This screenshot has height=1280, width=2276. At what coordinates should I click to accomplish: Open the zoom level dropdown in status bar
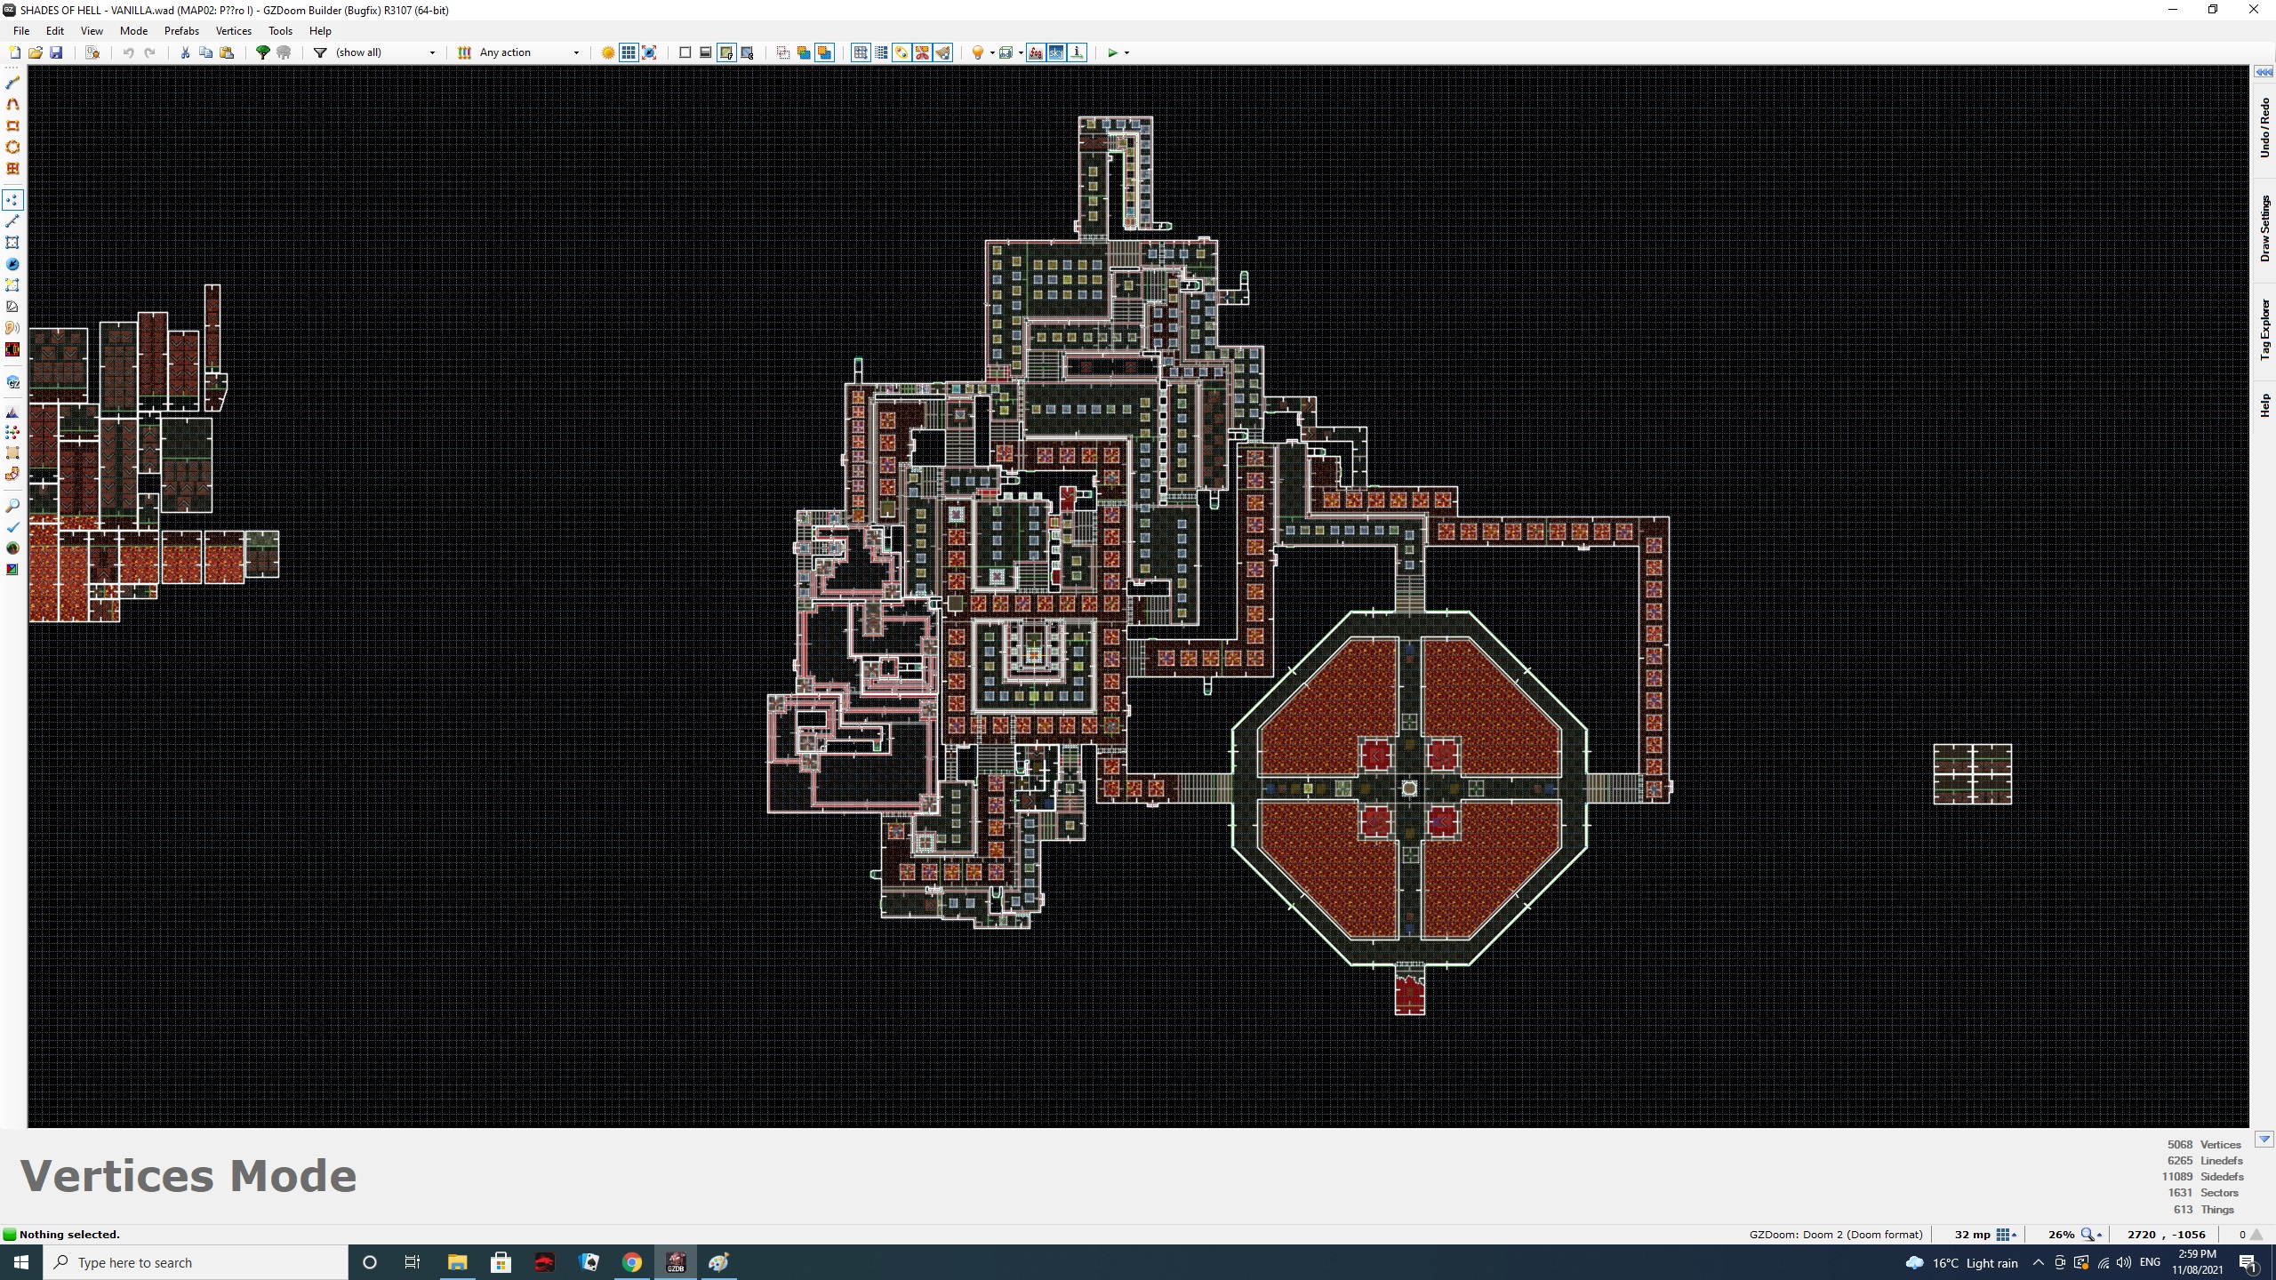pos(2092,1235)
